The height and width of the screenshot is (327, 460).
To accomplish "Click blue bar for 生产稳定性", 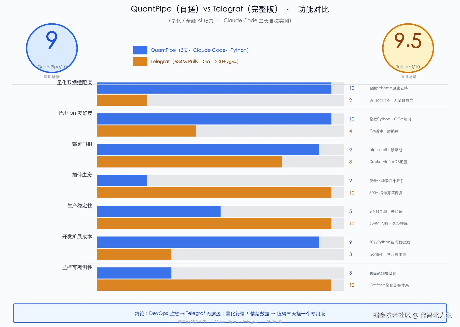I will point(159,211).
